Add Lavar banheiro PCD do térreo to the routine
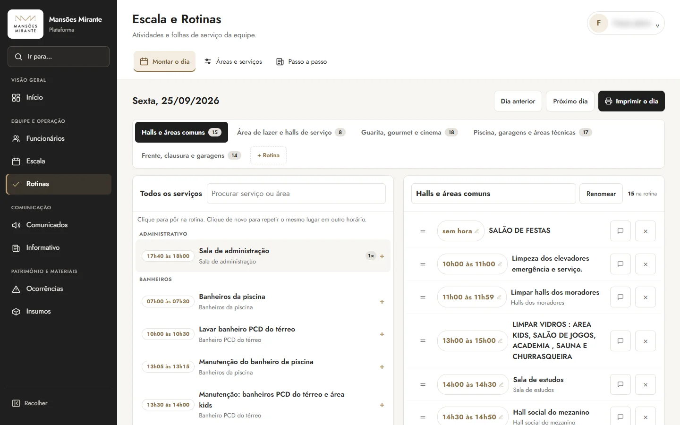The height and width of the screenshot is (425, 680). (x=382, y=334)
